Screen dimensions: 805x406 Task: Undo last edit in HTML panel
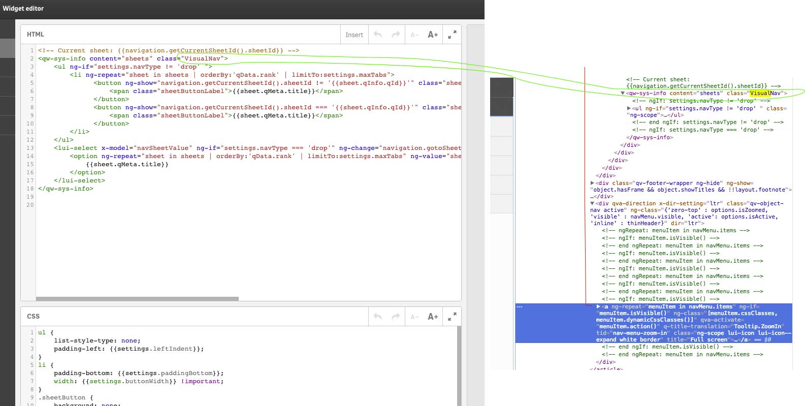pyautogui.click(x=378, y=35)
